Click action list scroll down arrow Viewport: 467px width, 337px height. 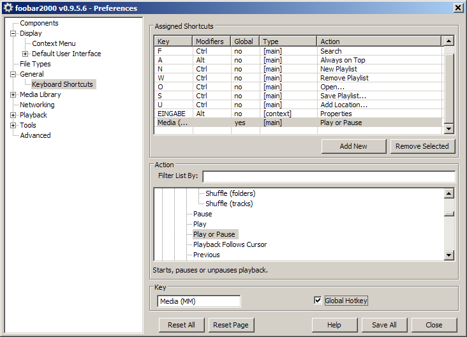click(448, 255)
